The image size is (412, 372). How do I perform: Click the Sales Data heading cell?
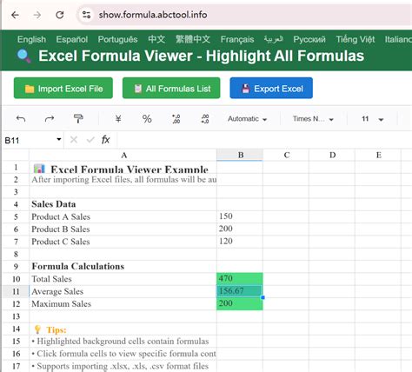123,204
